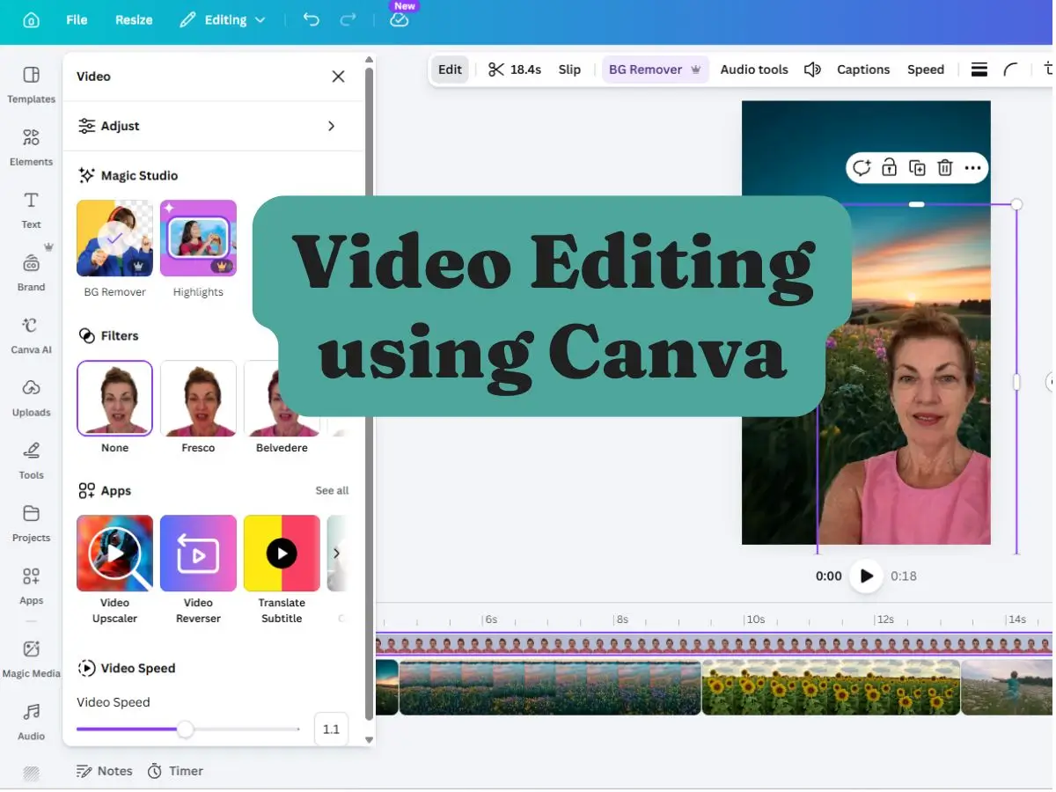Click the Video panel vertical scrollbar

point(370,396)
